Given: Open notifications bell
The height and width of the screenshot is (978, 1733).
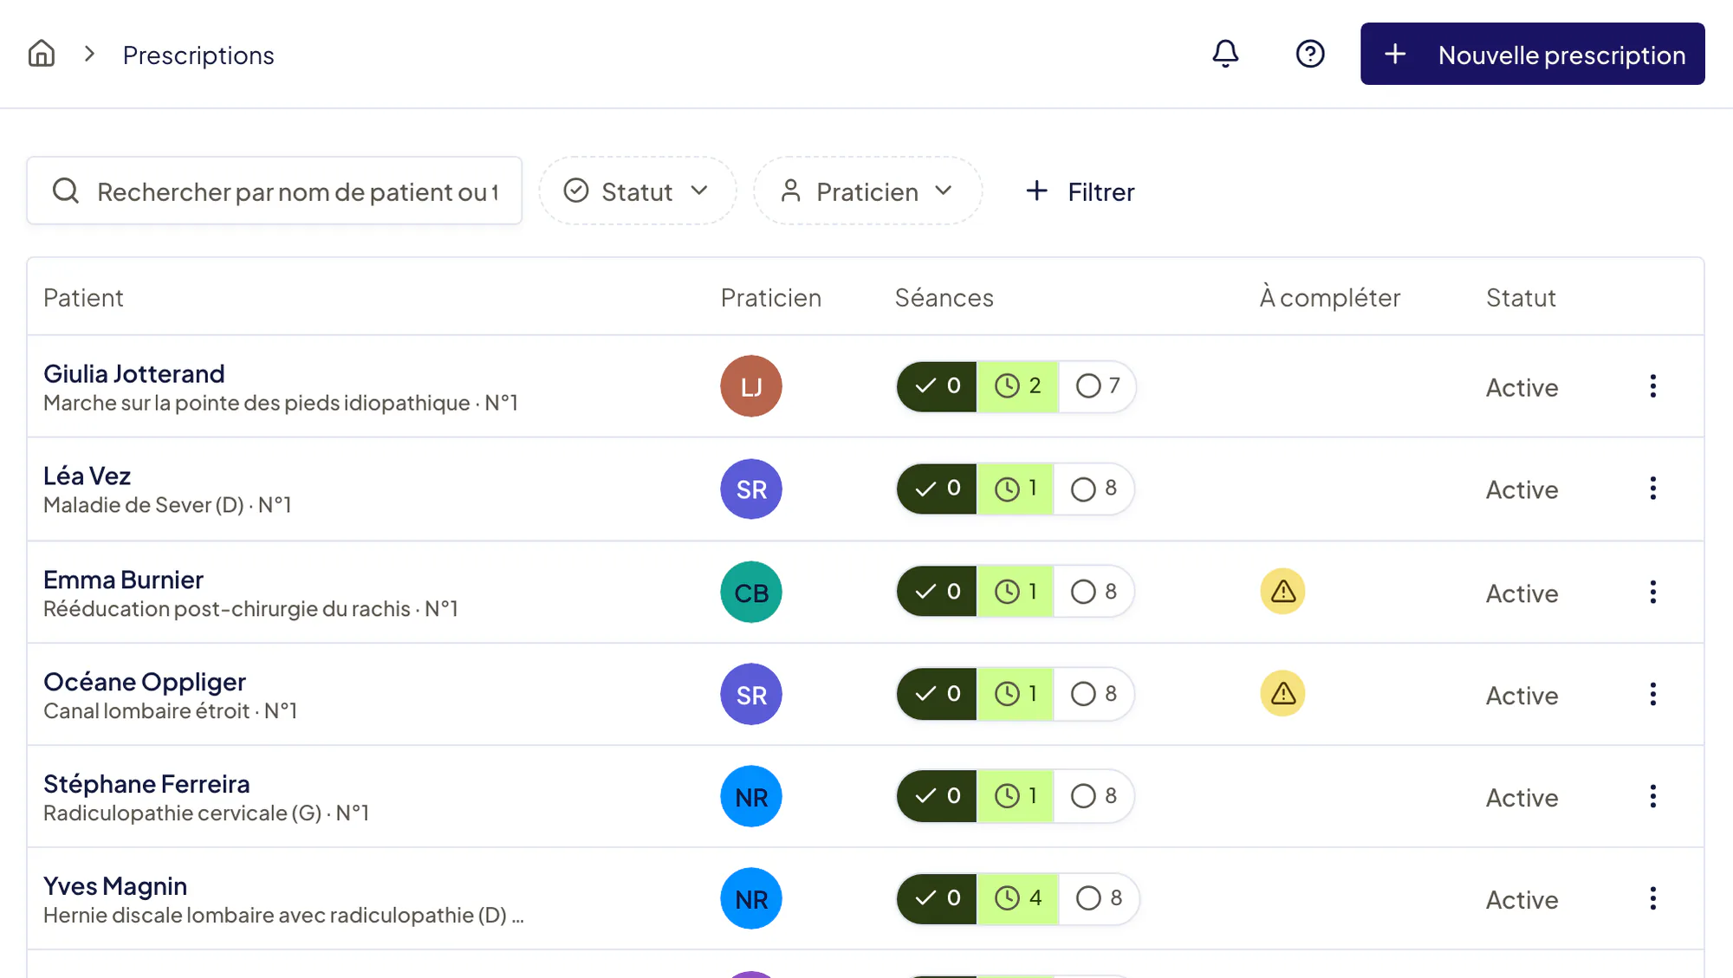Looking at the screenshot, I should coord(1225,54).
